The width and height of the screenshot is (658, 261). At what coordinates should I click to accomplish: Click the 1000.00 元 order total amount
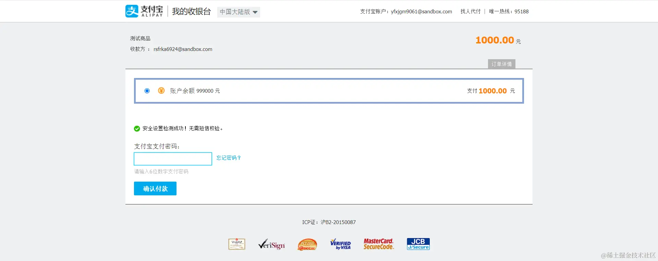pos(498,40)
